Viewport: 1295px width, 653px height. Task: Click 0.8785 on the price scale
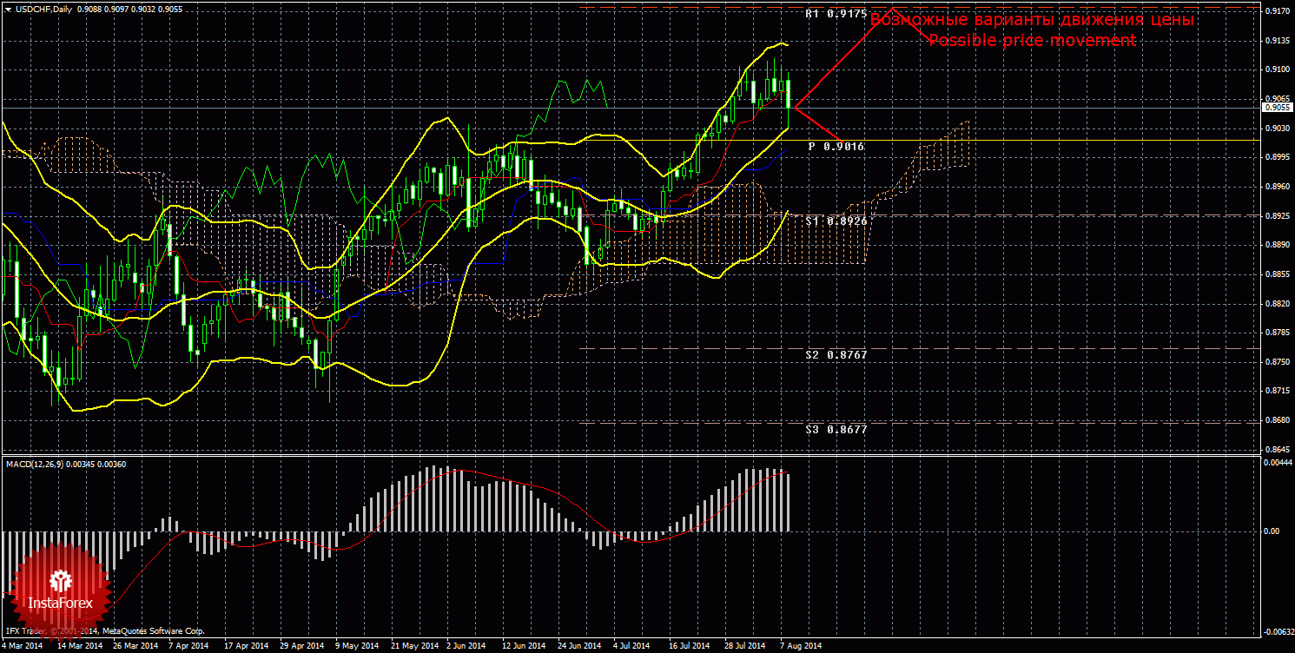pos(1276,333)
